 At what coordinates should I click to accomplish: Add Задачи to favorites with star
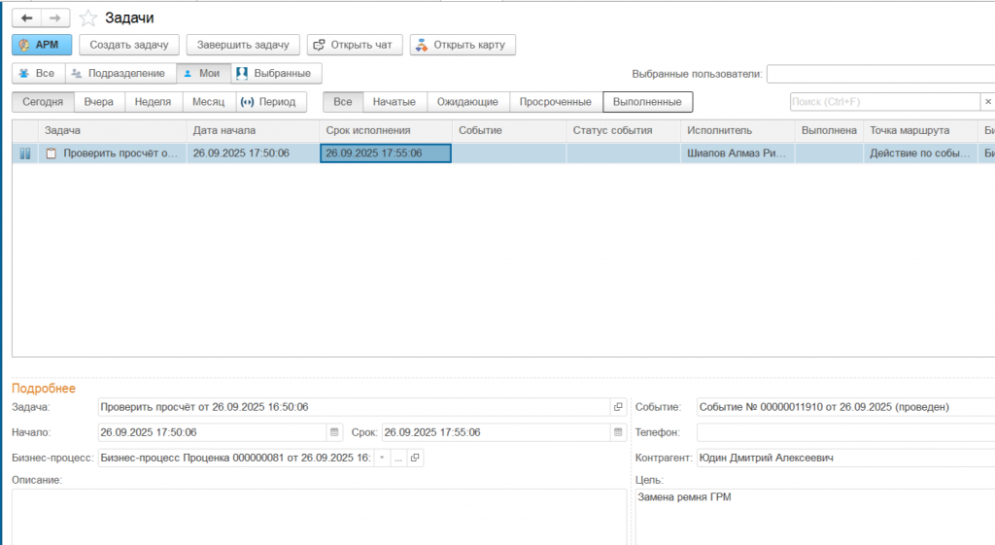click(88, 17)
